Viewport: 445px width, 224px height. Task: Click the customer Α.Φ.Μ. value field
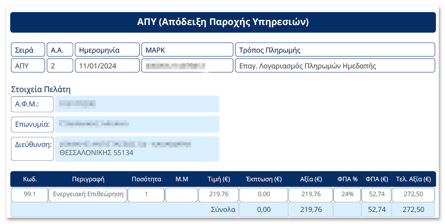[x=137, y=104]
